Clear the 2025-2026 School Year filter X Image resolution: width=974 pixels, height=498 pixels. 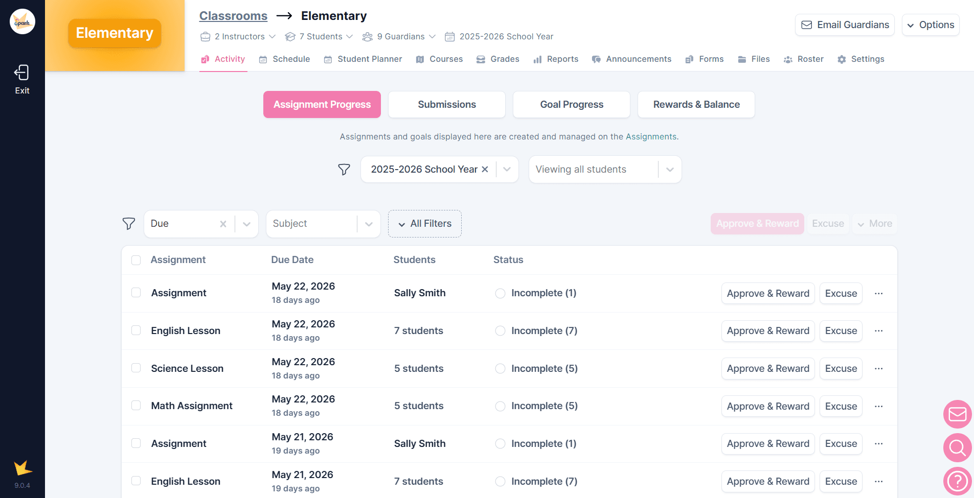(485, 169)
